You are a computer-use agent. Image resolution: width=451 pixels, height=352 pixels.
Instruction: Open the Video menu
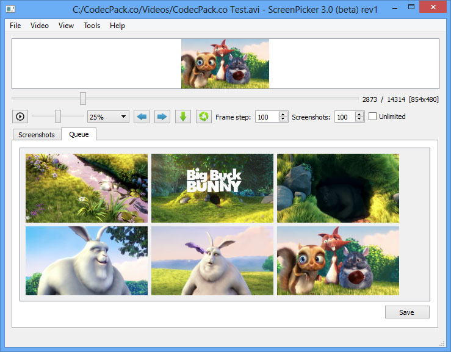tap(40, 26)
